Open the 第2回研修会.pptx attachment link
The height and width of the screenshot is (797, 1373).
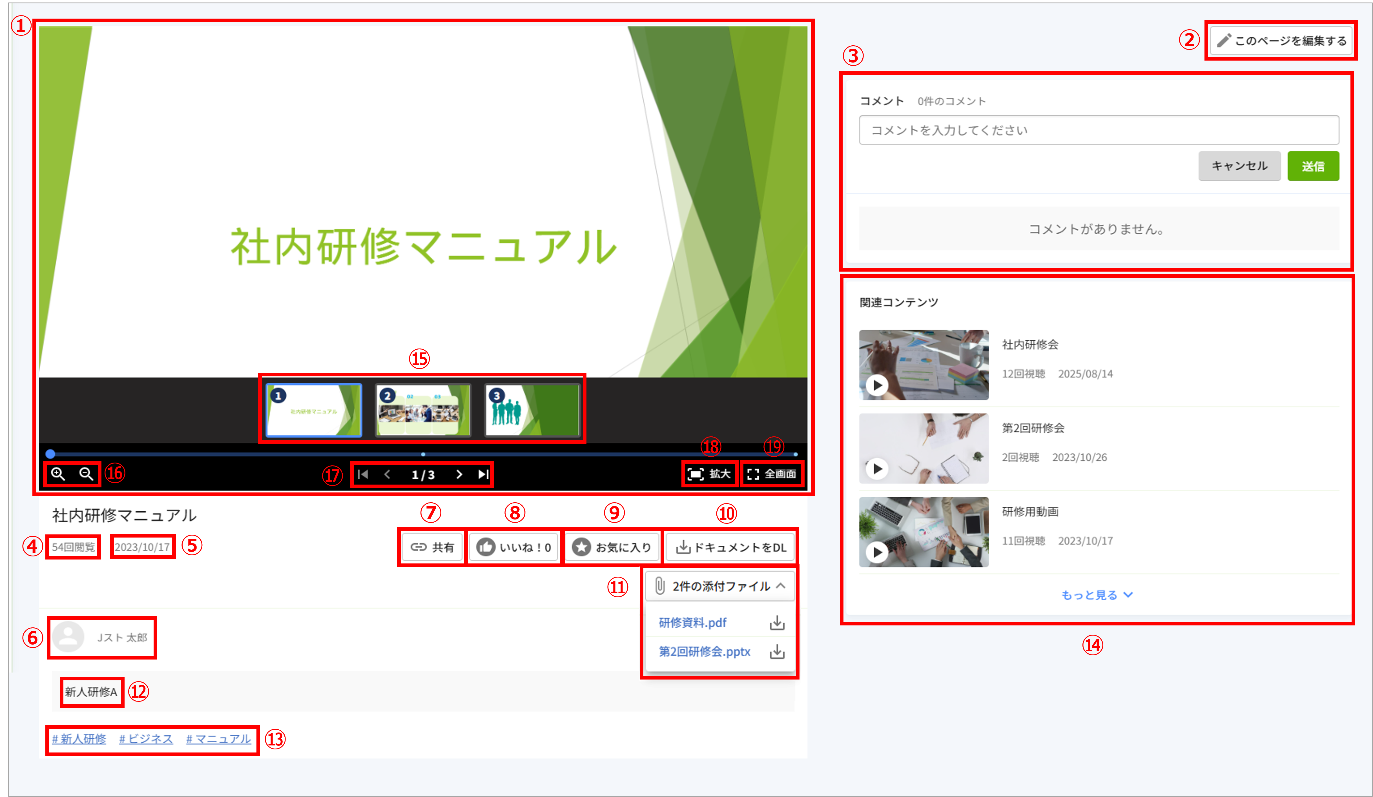click(705, 652)
